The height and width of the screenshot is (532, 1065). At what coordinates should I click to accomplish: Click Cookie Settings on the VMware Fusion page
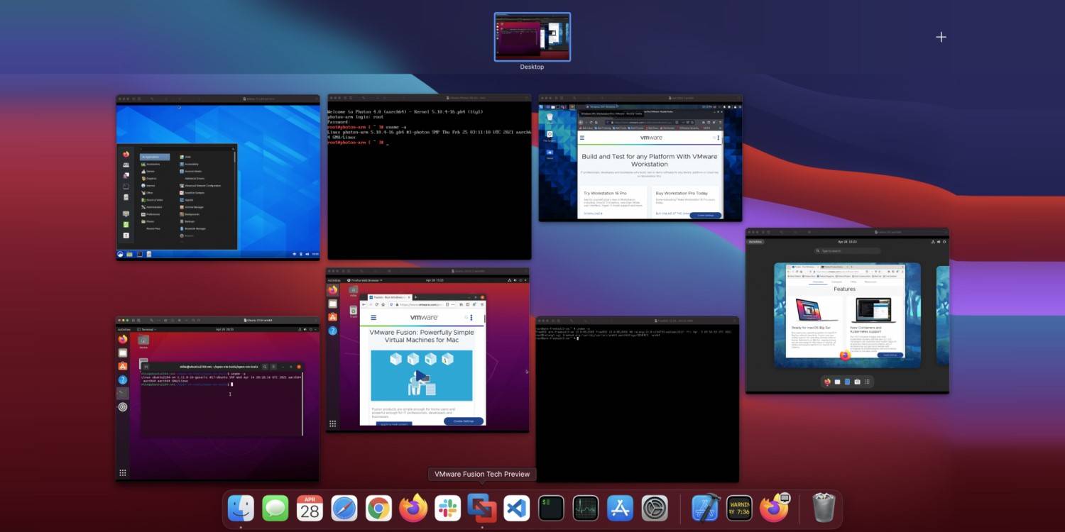click(464, 421)
